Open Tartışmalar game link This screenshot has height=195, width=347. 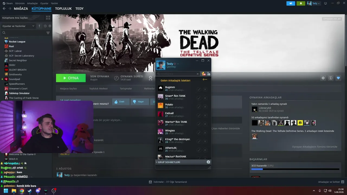click(x=126, y=89)
